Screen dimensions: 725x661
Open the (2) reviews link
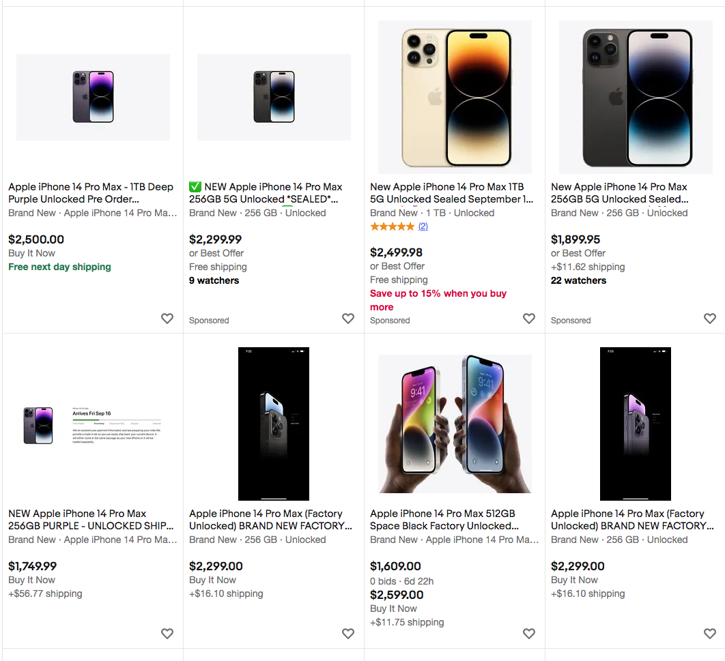pos(423,226)
